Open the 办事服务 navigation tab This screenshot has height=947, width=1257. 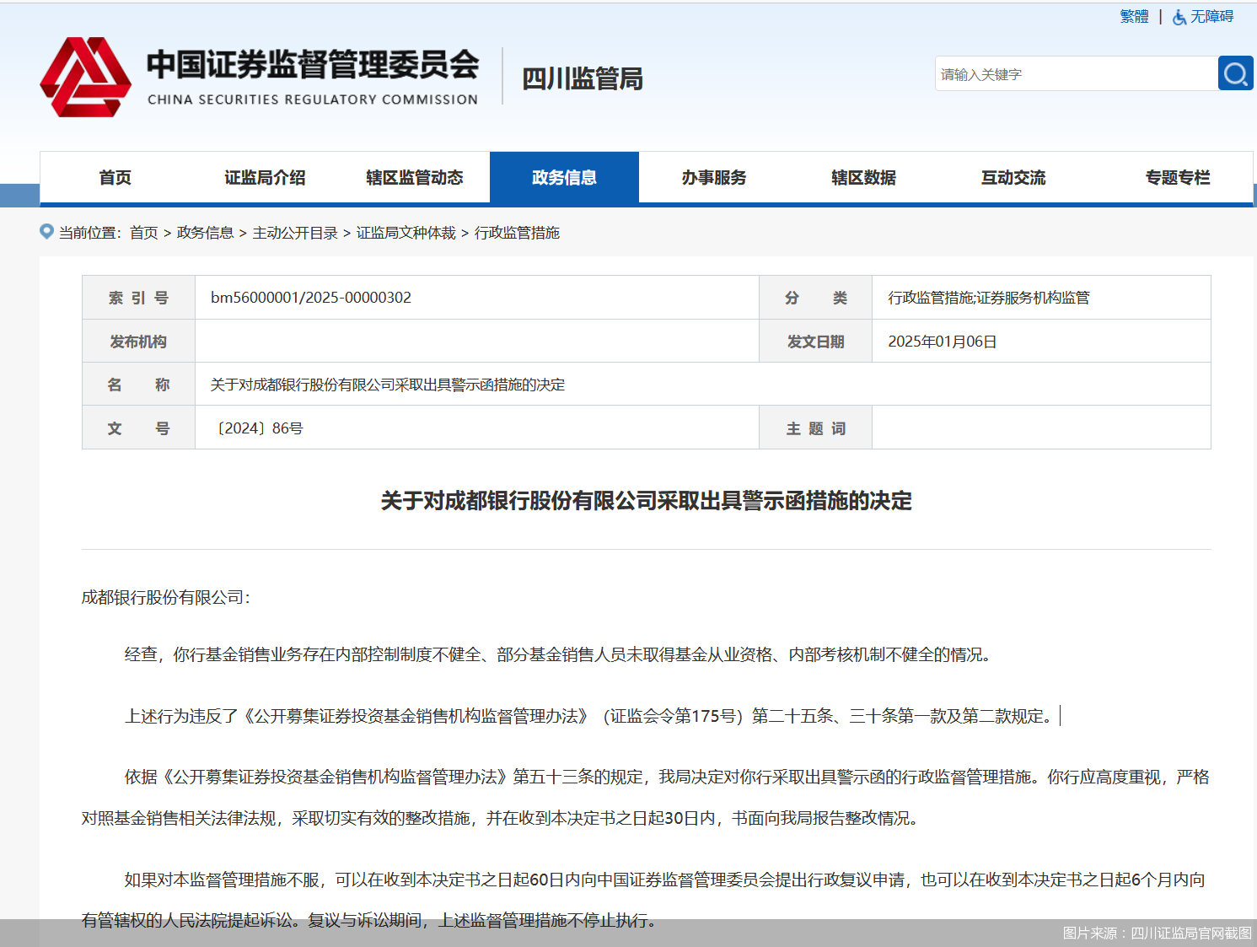click(x=713, y=178)
